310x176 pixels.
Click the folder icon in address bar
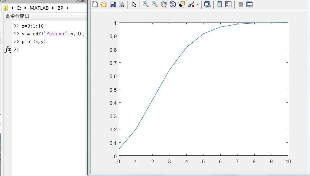[x=6, y=8]
